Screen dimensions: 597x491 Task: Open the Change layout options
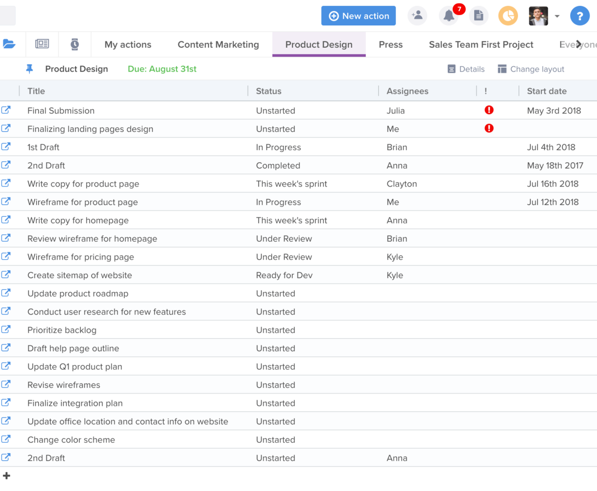[x=531, y=69]
